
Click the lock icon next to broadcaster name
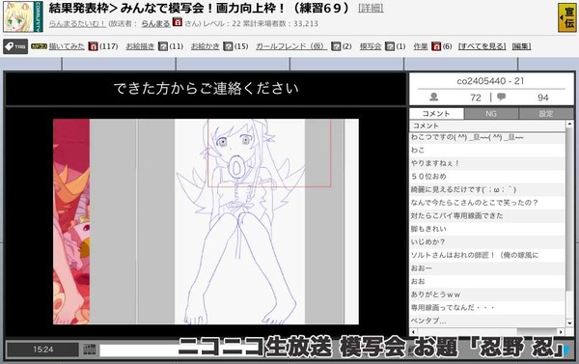tap(178, 22)
